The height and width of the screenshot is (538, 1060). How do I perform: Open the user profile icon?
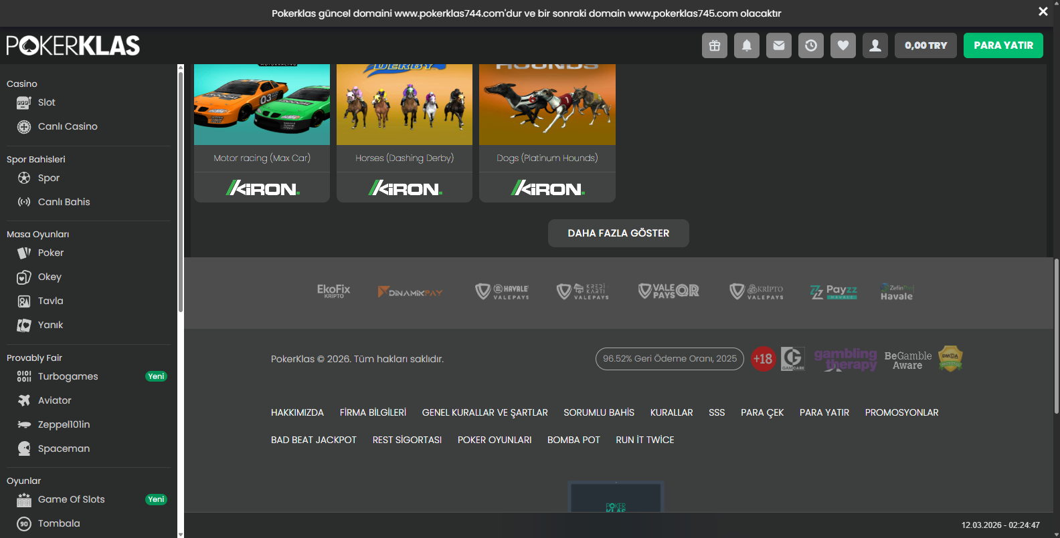coord(875,45)
